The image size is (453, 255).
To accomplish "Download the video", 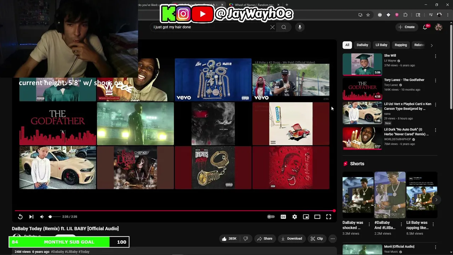I will click(x=292, y=239).
